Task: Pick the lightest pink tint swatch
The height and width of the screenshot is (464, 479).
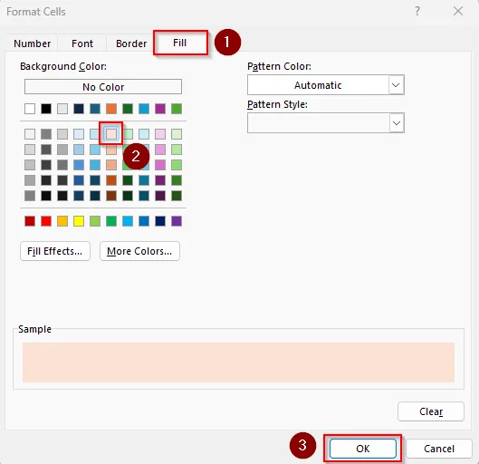Action: click(x=160, y=134)
